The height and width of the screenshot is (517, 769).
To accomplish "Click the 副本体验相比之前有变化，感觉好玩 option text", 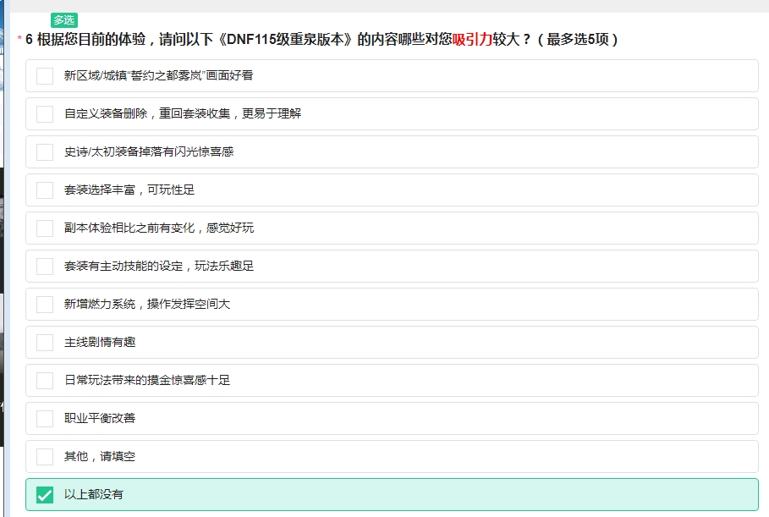I will pyautogui.click(x=159, y=228).
